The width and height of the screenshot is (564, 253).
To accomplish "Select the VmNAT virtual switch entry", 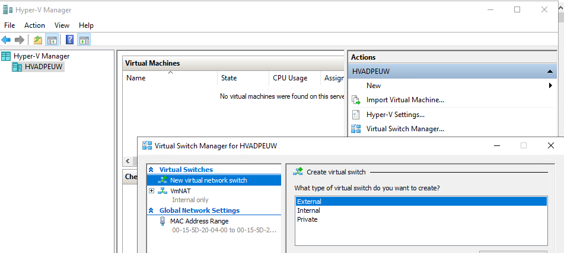I will (x=180, y=191).
